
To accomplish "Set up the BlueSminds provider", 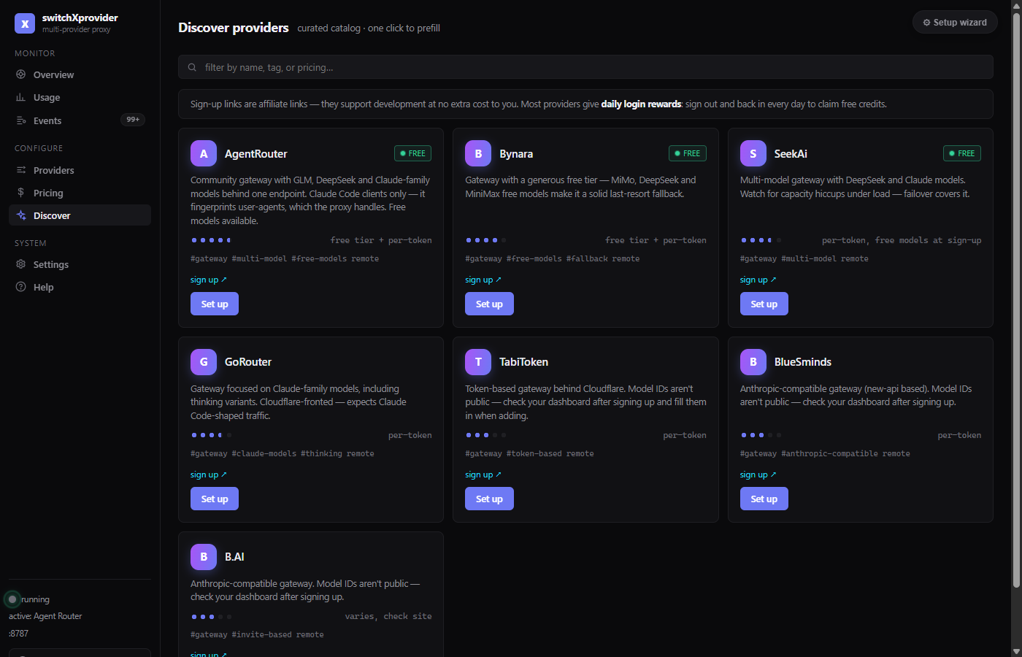I will pyautogui.click(x=764, y=499).
